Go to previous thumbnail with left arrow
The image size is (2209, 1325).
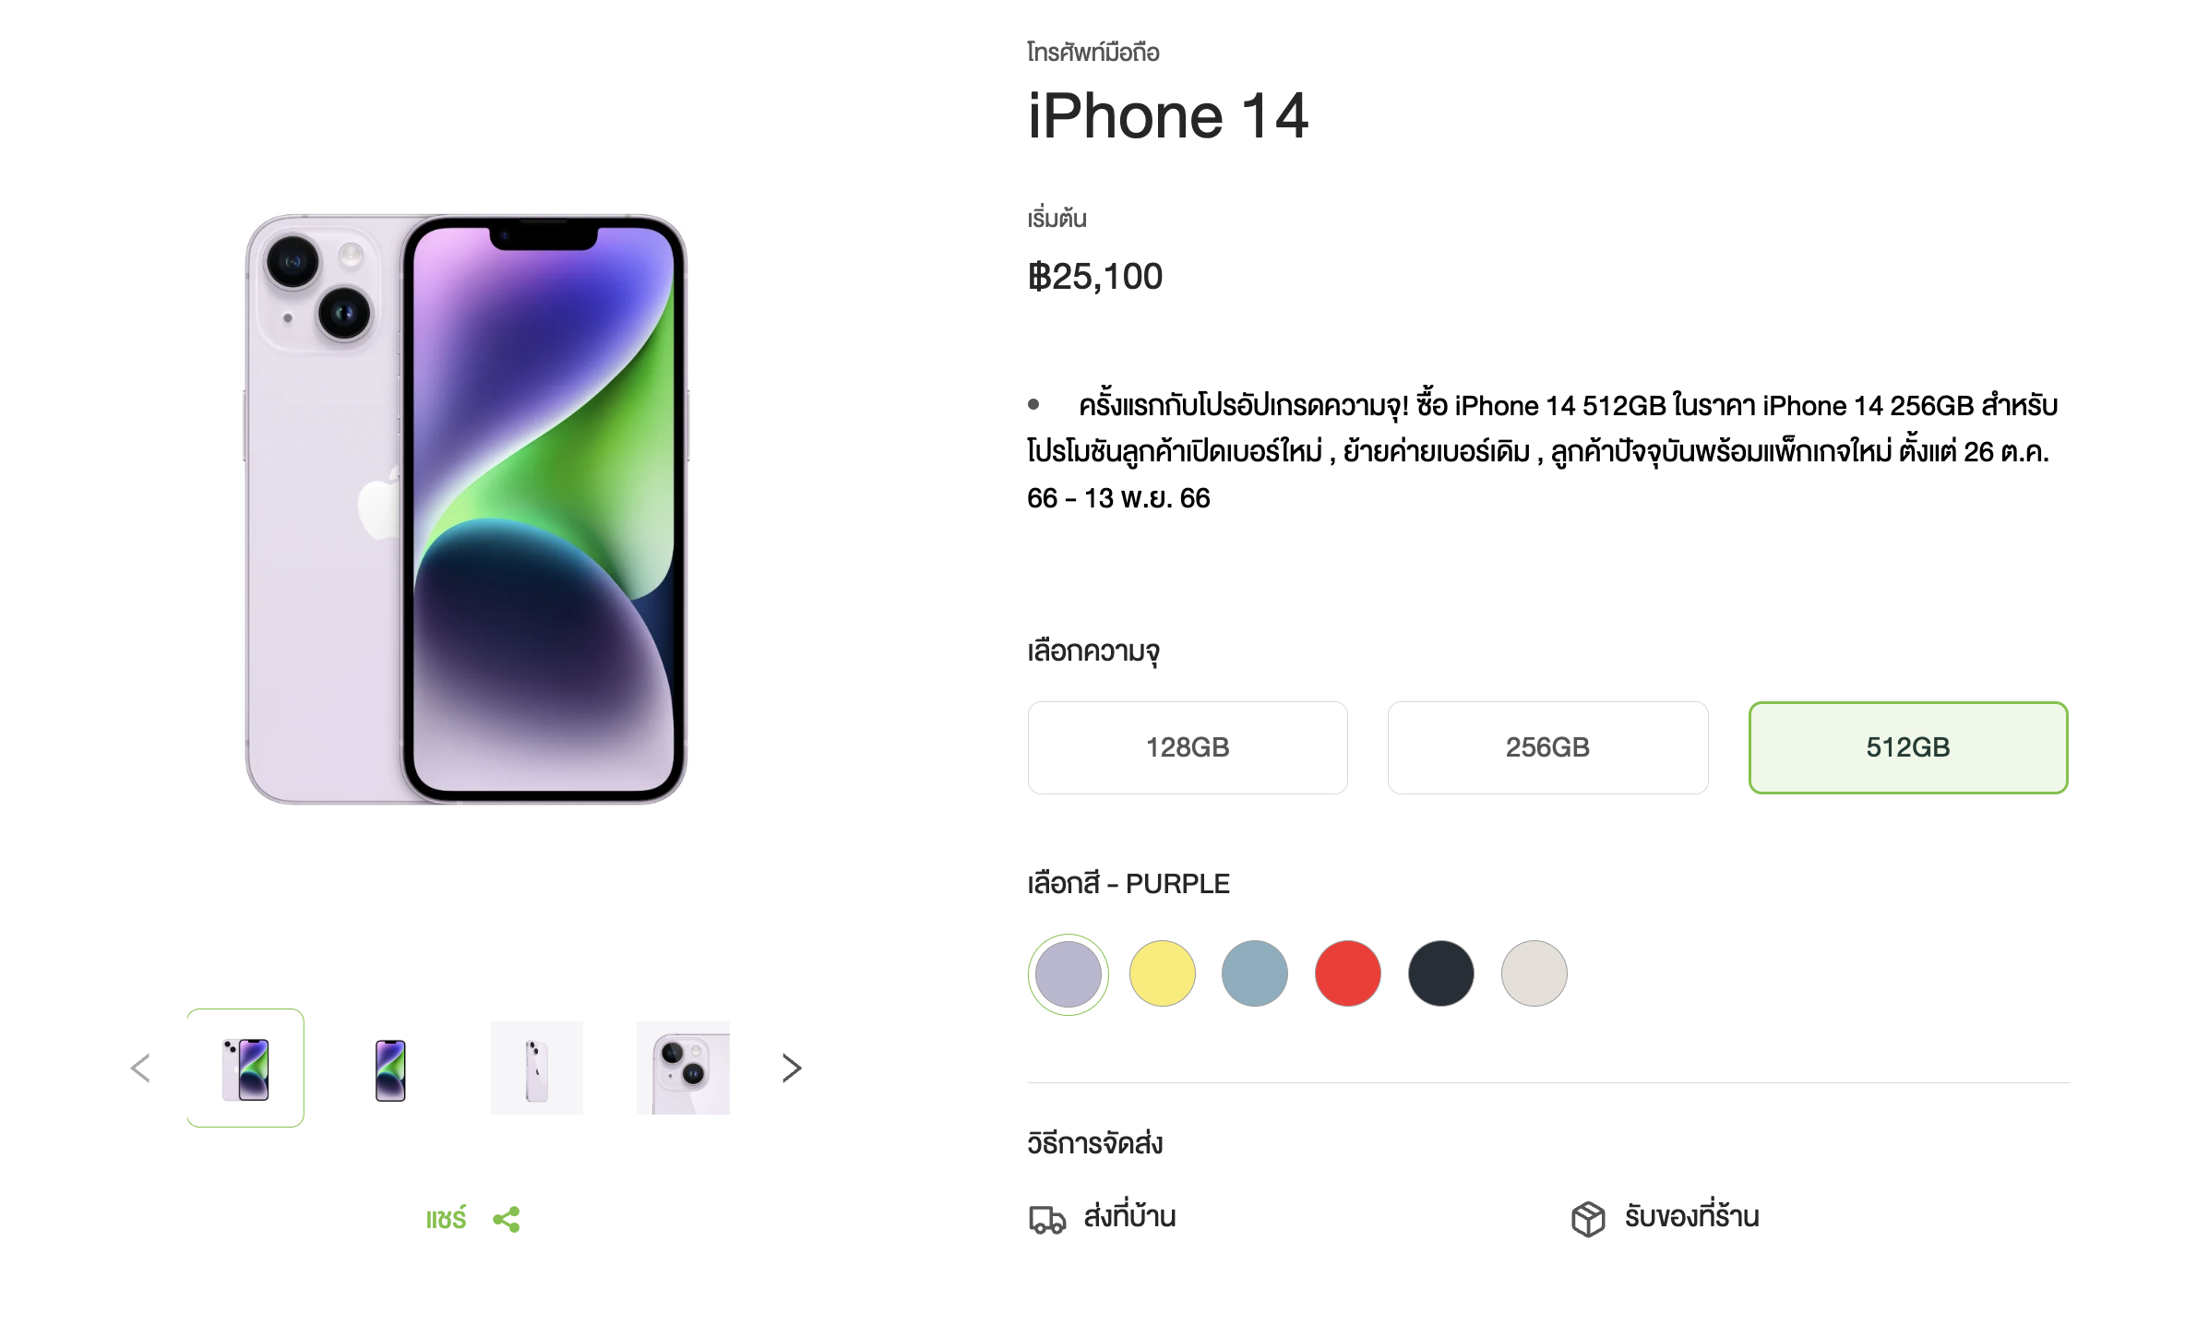click(140, 1068)
